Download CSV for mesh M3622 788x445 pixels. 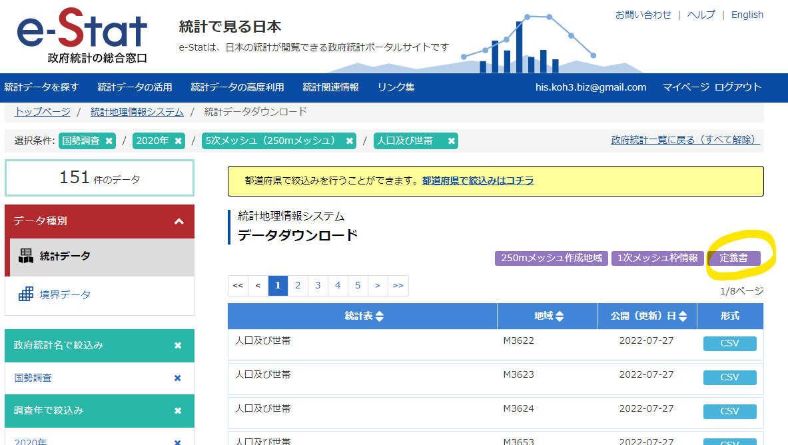click(x=729, y=343)
